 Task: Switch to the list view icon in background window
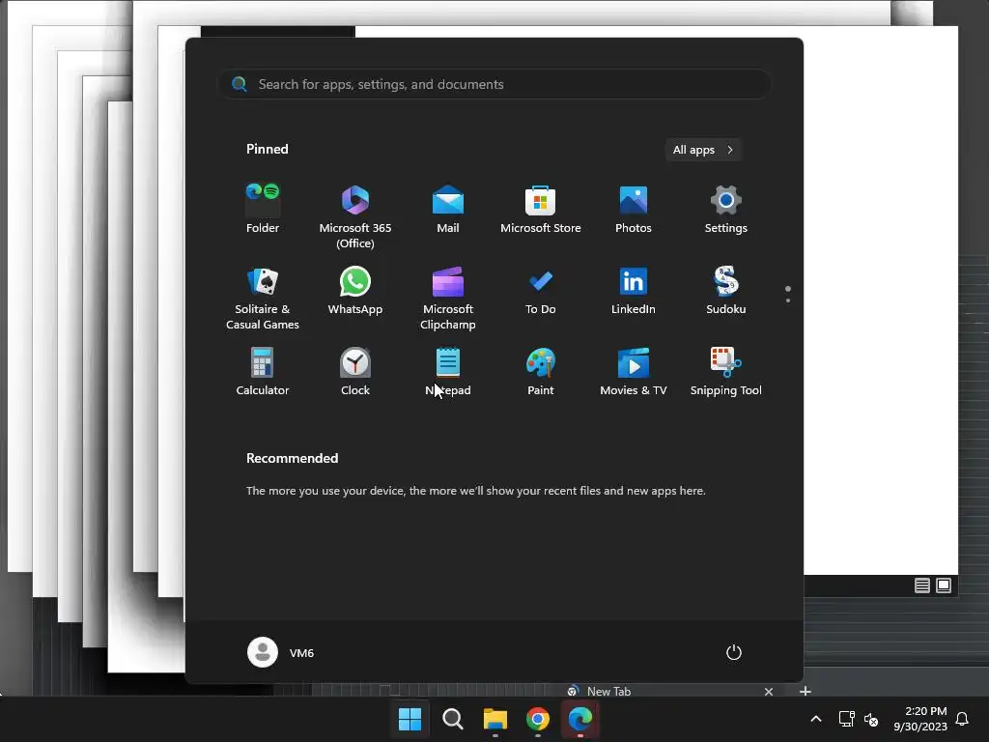[922, 585]
